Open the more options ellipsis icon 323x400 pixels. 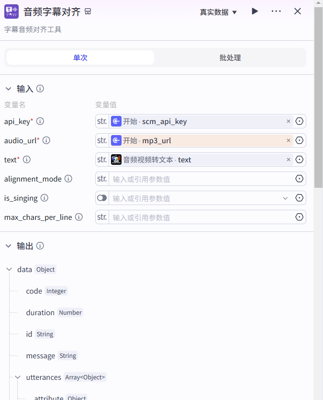pyautogui.click(x=276, y=11)
